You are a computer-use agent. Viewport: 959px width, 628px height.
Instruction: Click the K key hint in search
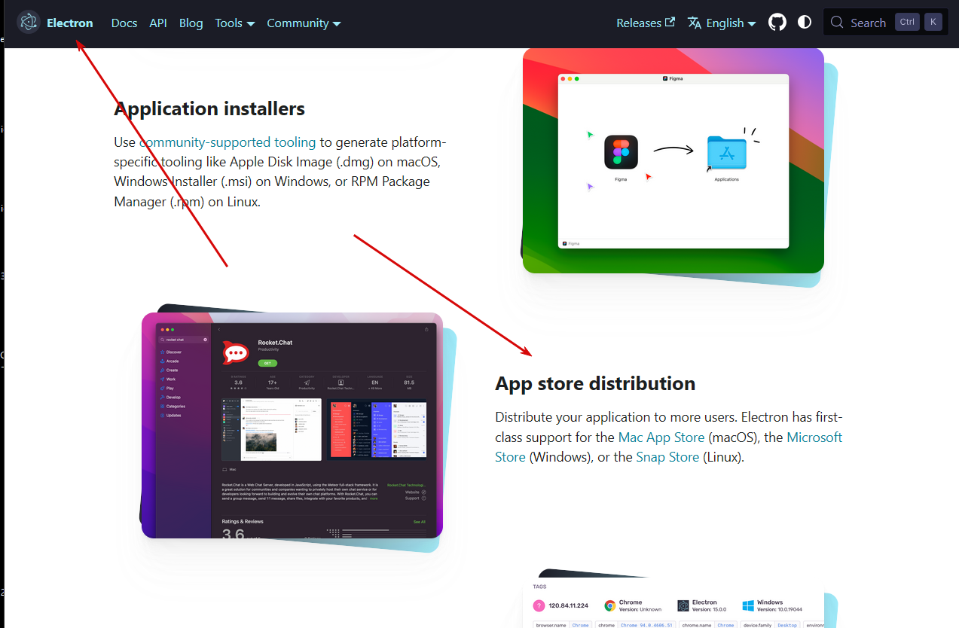[933, 22]
